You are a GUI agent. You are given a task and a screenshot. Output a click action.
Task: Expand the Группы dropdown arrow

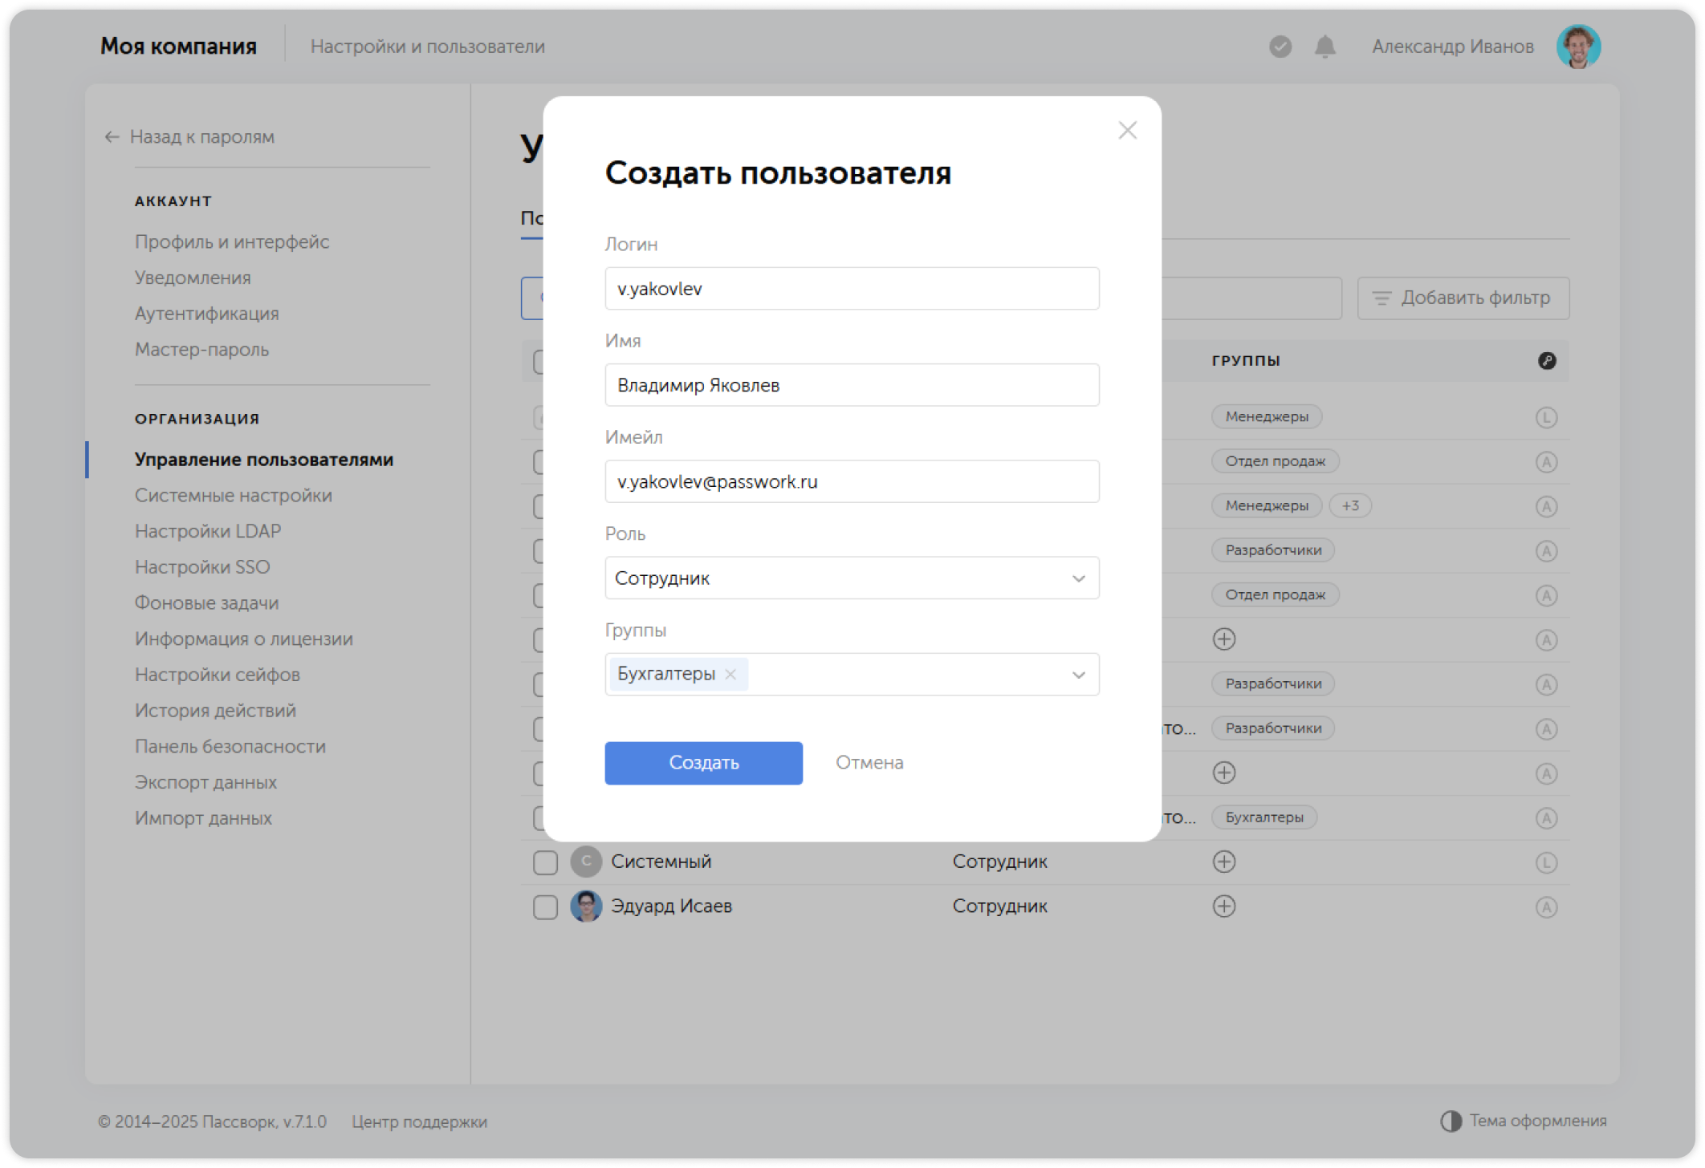[1078, 675]
